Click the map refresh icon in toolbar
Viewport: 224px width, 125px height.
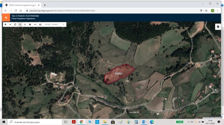(x=15, y=24)
